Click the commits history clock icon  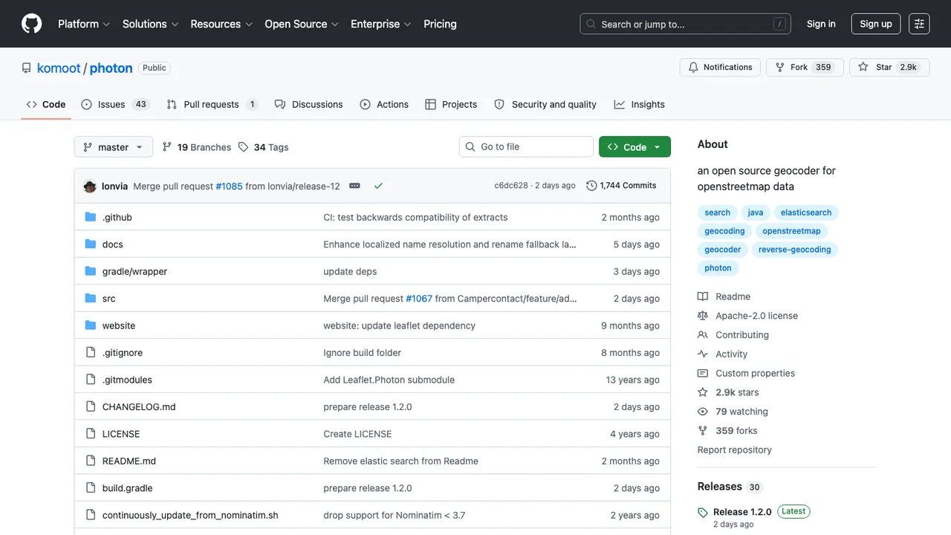coord(591,186)
